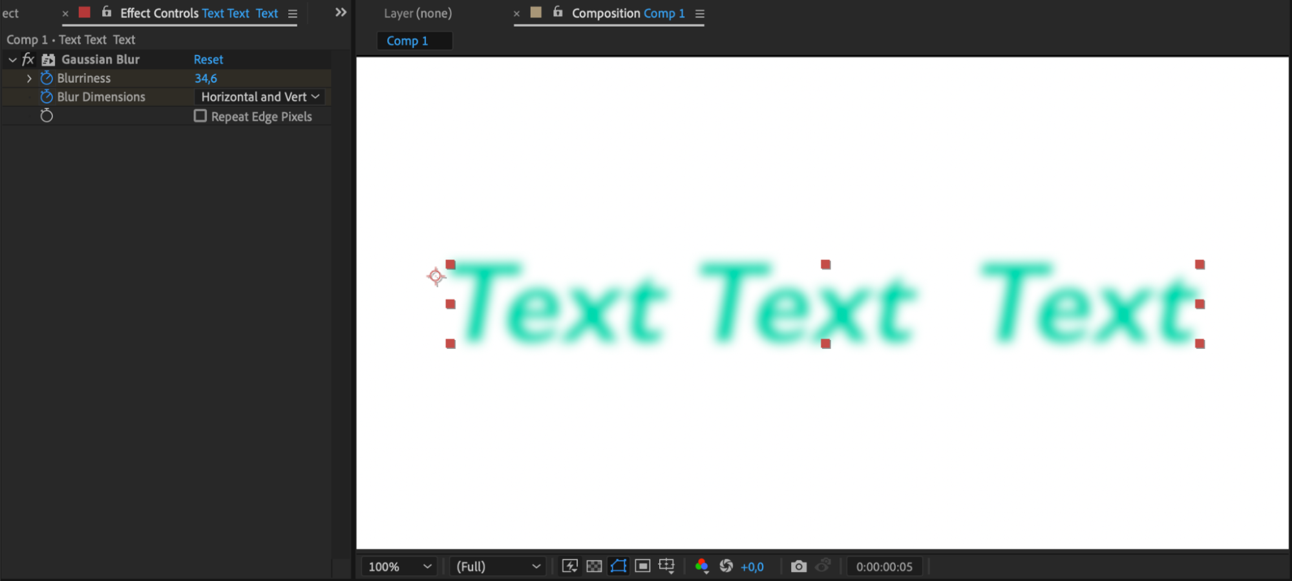Click the red label color of Effect Controls
The image size is (1292, 581).
point(85,12)
